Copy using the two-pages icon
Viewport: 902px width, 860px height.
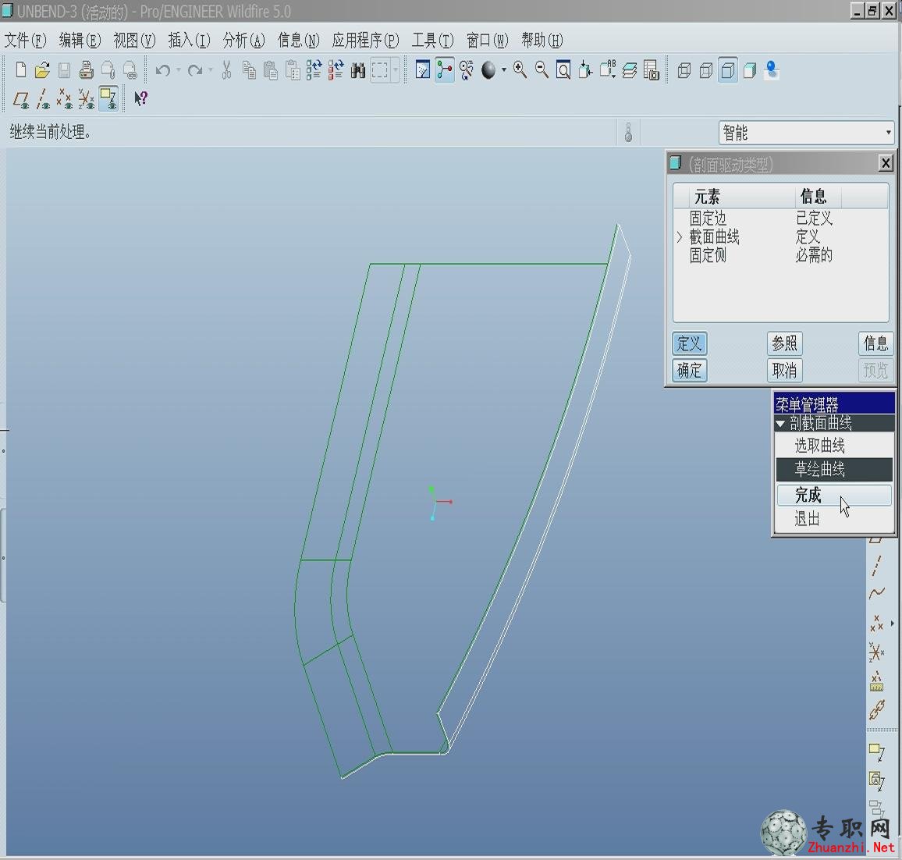[x=248, y=70]
